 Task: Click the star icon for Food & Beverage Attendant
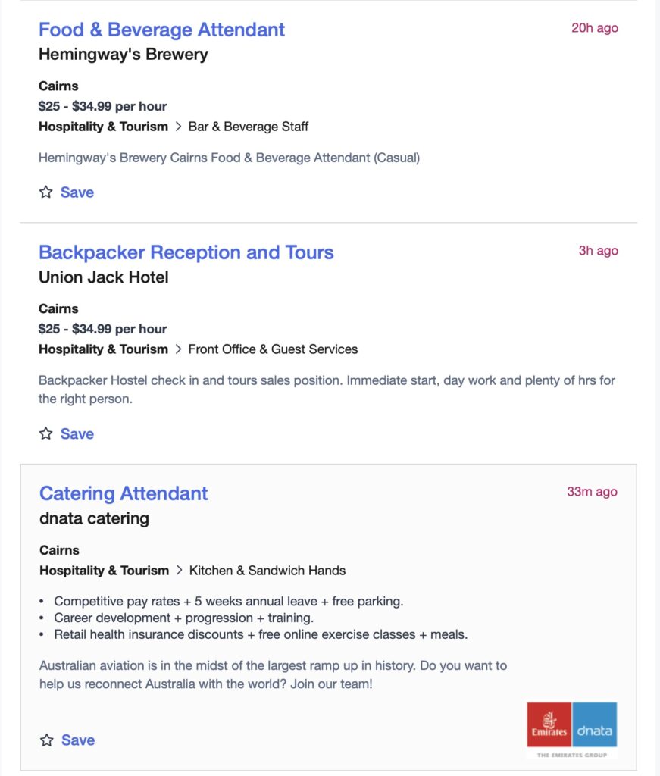(x=46, y=192)
